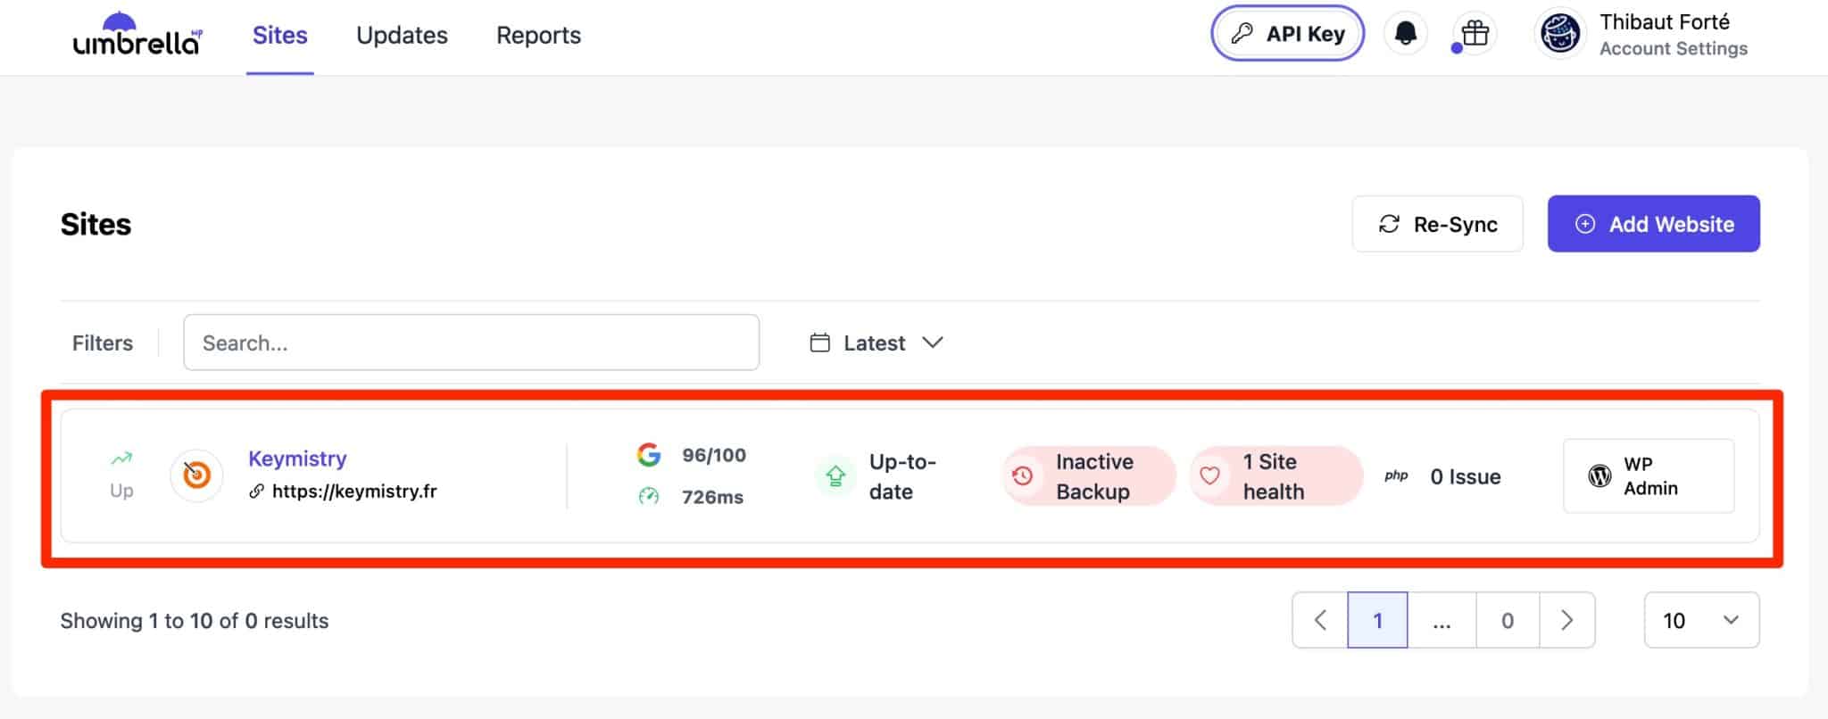The width and height of the screenshot is (1828, 719).
Task: Open notifications bell icon
Action: click(1405, 34)
